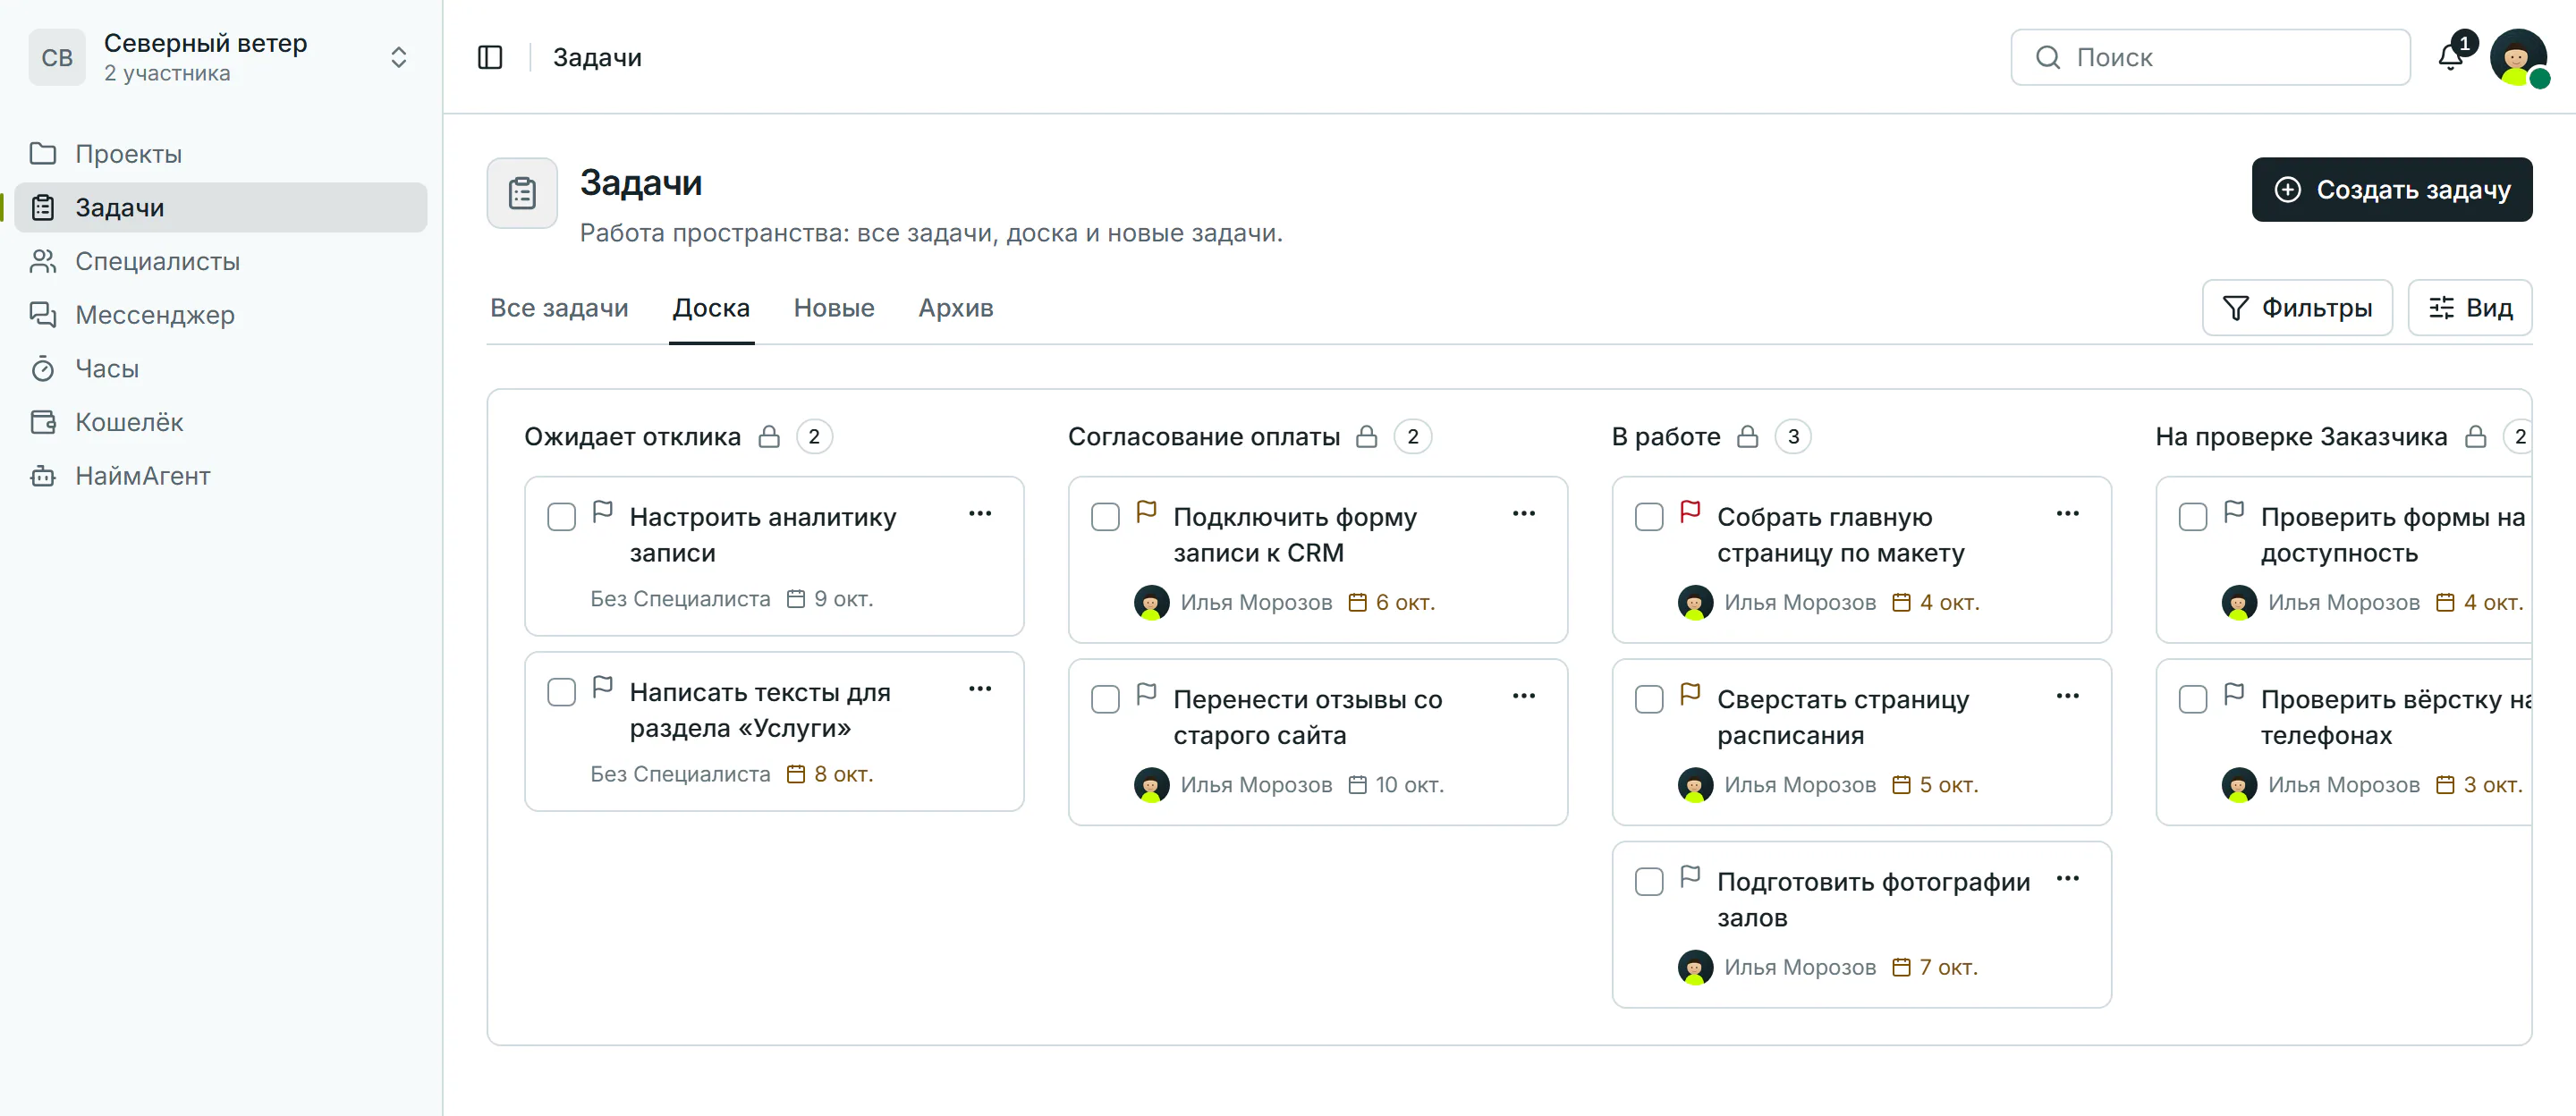Switch to the «Все задачи» tab

click(559, 308)
